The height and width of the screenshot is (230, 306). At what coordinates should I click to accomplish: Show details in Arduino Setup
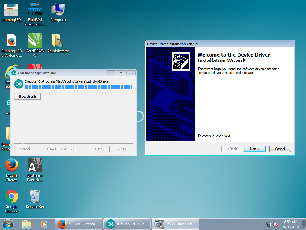[x=27, y=96]
